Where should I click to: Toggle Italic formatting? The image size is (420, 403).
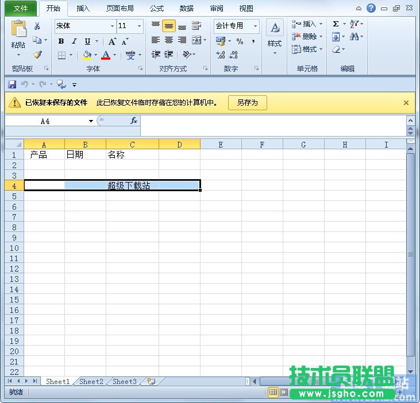click(74, 41)
